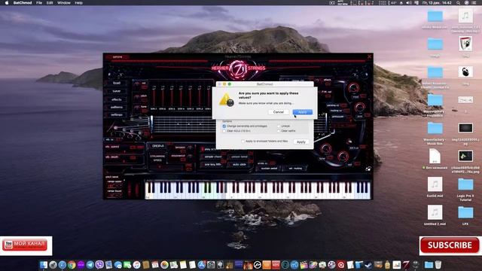The image size is (482, 271).
Task: Open Finder from the Dock
Action: click(44, 264)
